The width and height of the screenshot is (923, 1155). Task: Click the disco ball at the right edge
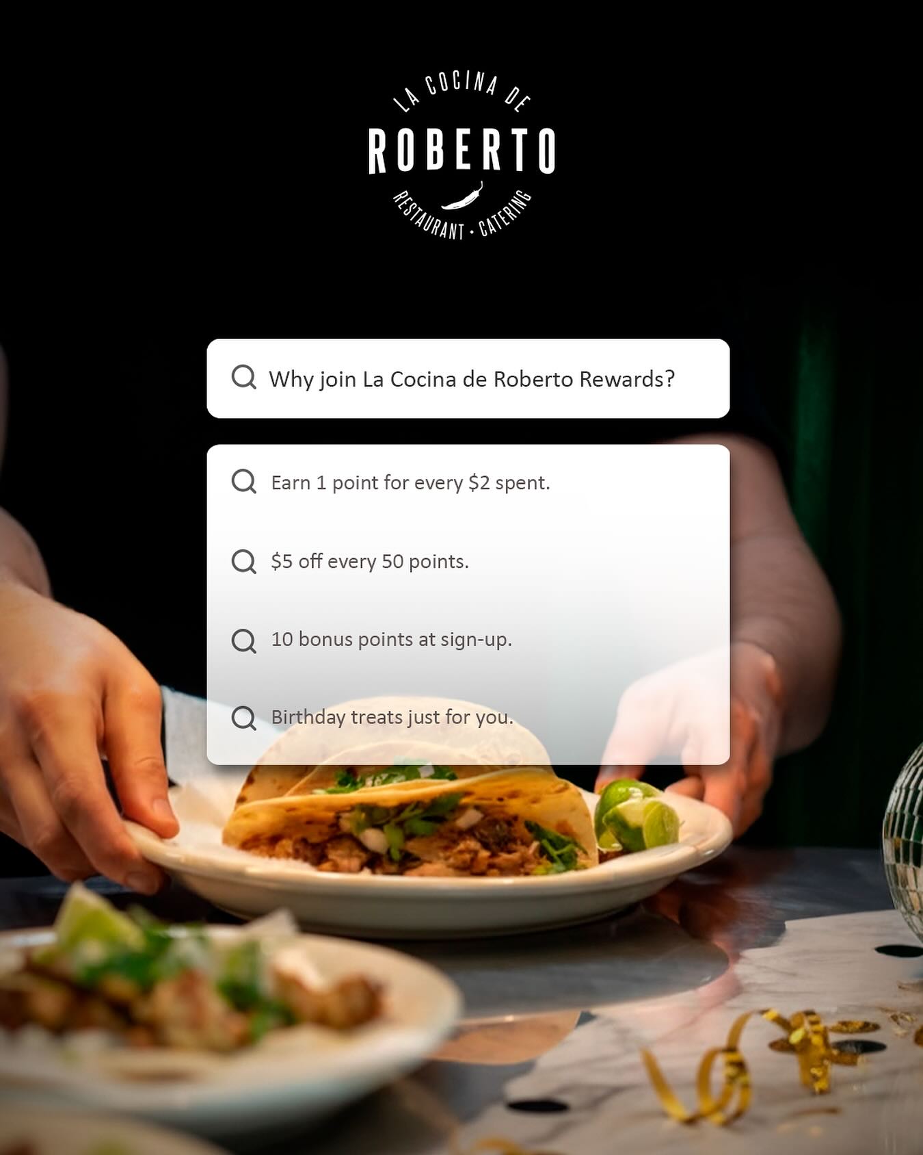click(x=904, y=842)
